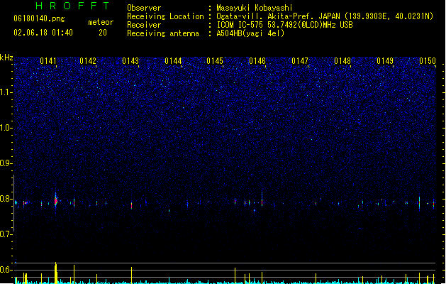Click the gray vertical range bar beside the axis
446x284 pixels.
point(13,203)
